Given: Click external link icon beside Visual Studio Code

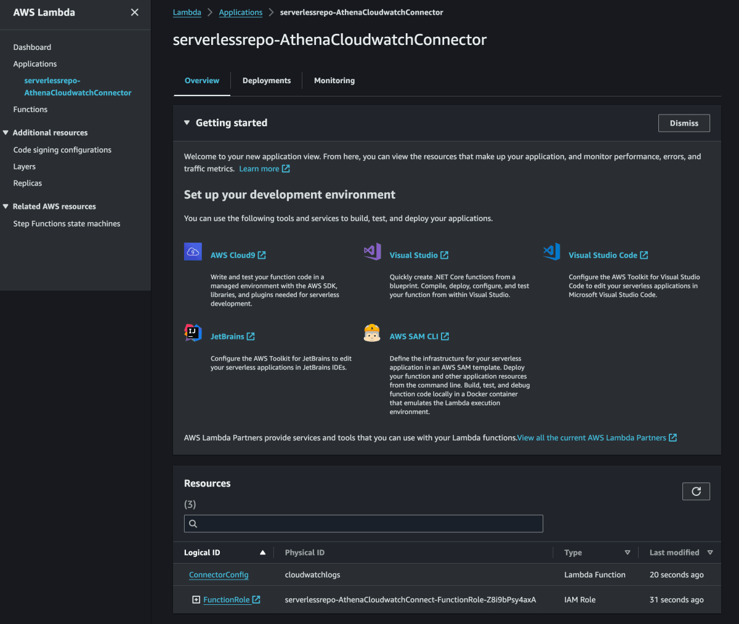Looking at the screenshot, I should [x=644, y=255].
